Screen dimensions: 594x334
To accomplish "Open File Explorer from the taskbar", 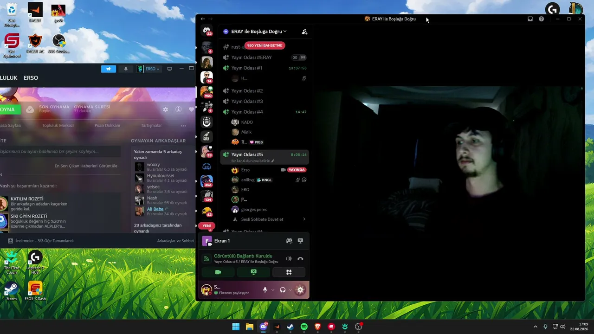I will pyautogui.click(x=249, y=327).
